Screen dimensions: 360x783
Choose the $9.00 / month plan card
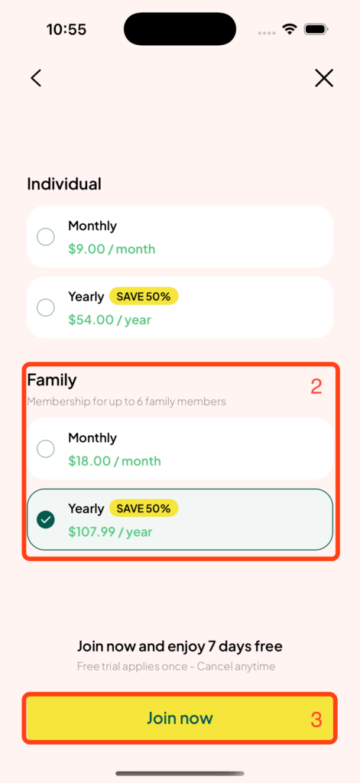(x=180, y=237)
